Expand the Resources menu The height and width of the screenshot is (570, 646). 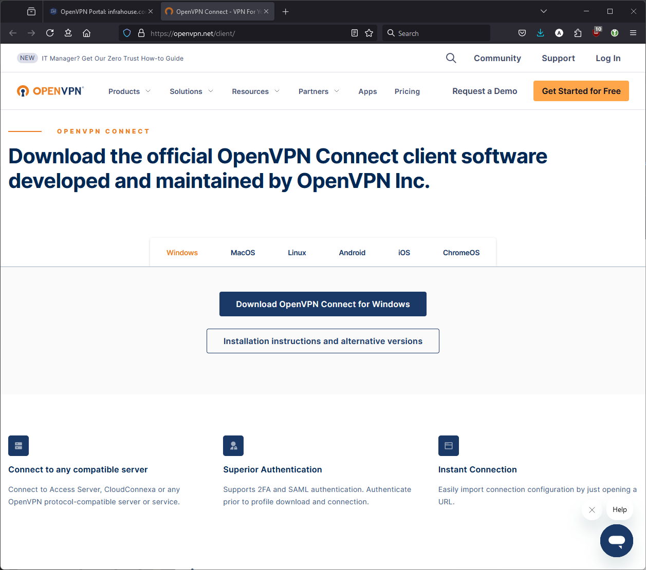click(255, 91)
